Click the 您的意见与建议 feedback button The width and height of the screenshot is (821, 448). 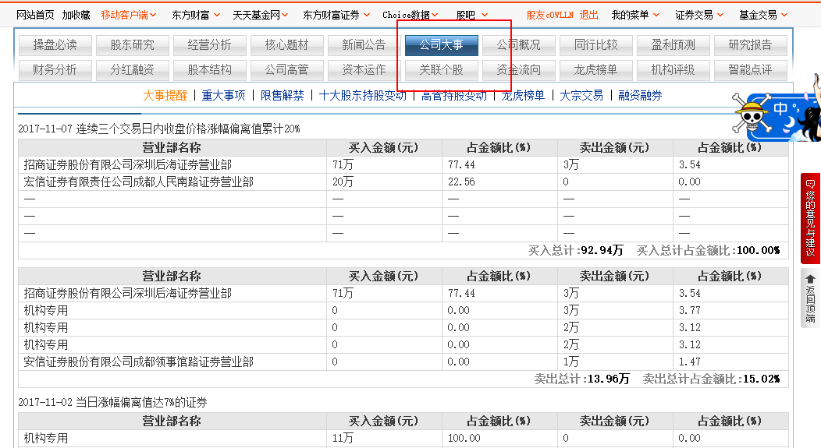[810, 218]
